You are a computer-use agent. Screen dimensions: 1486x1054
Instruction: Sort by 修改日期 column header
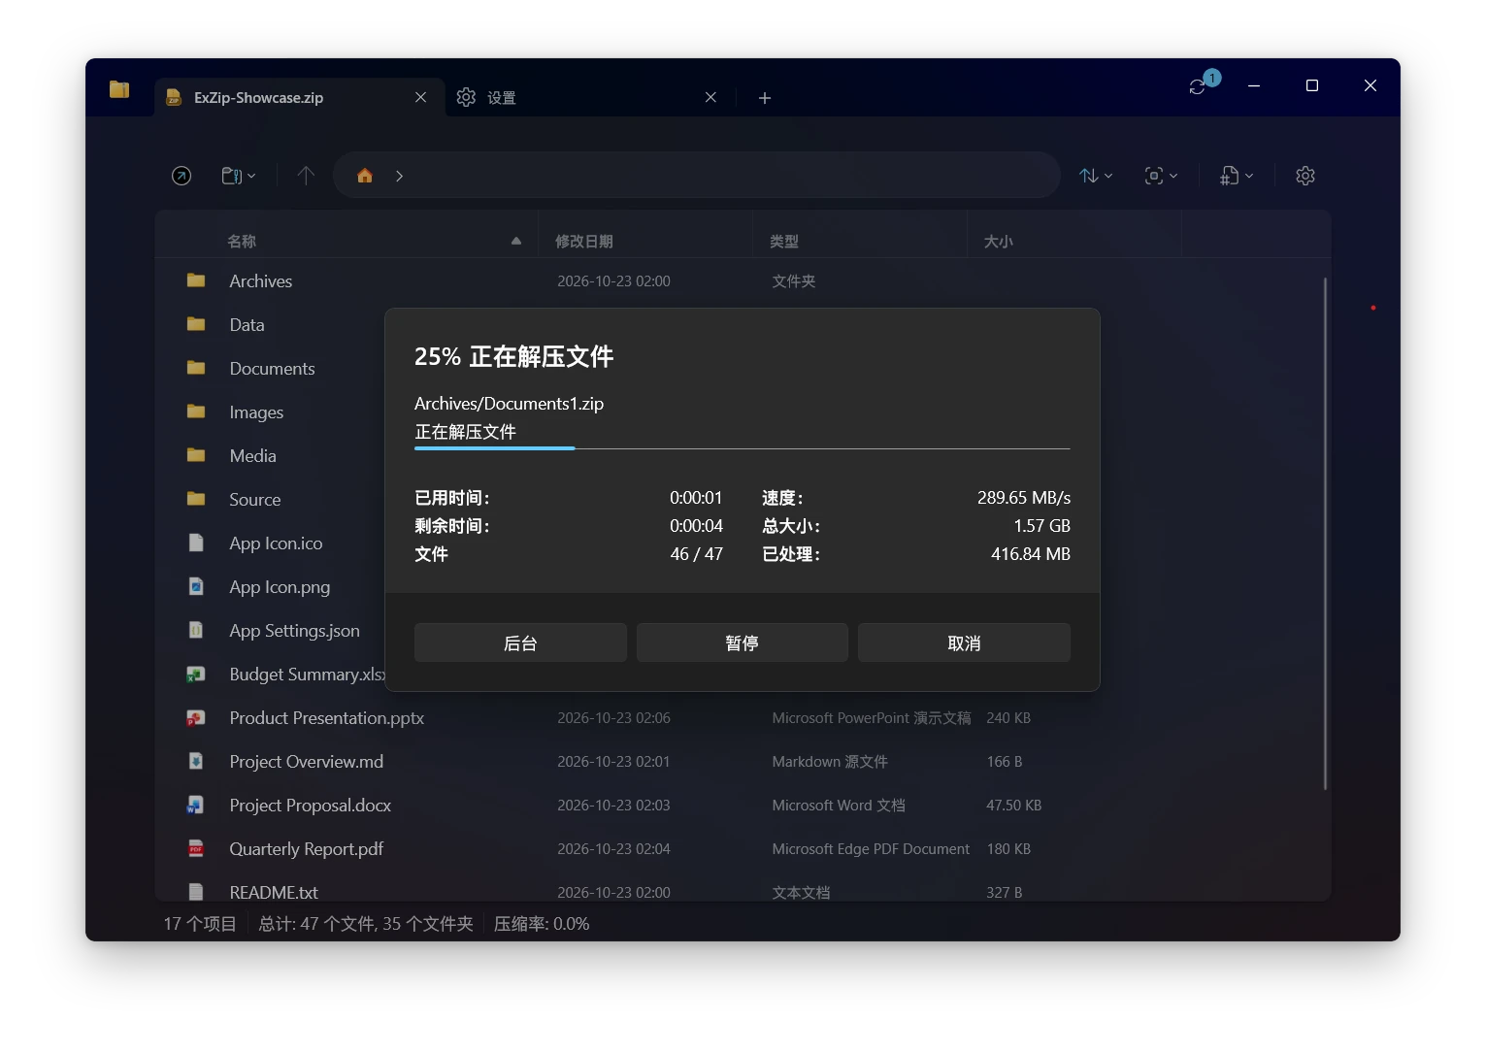(x=645, y=241)
